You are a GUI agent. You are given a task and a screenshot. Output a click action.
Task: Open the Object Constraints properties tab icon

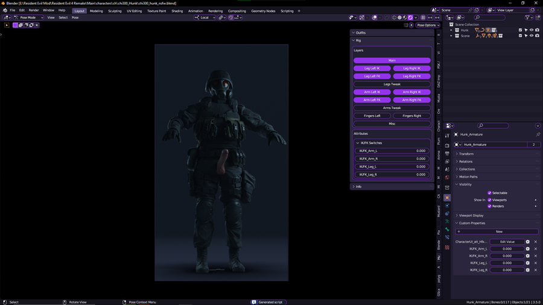(x=447, y=213)
